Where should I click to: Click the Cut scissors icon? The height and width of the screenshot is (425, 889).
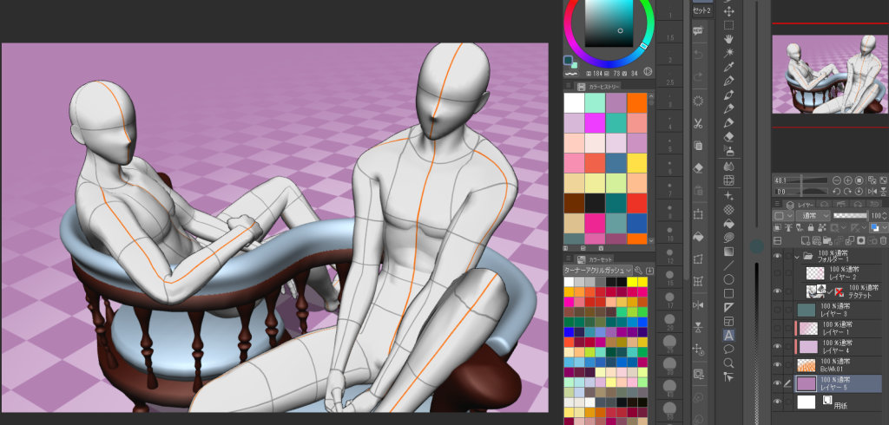(x=698, y=124)
